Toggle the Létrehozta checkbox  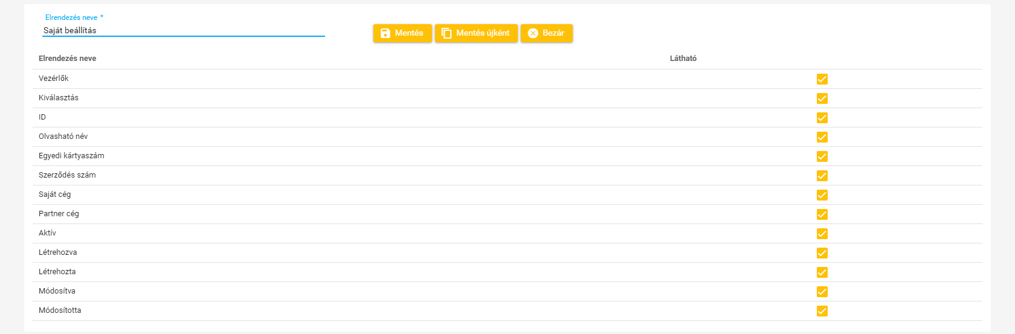(x=822, y=272)
